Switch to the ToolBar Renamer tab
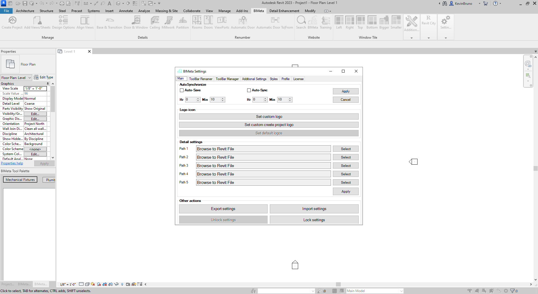Screen dimensions: 538x294 click(x=201, y=79)
